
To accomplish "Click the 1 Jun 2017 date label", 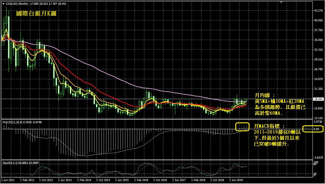I will [179, 180].
